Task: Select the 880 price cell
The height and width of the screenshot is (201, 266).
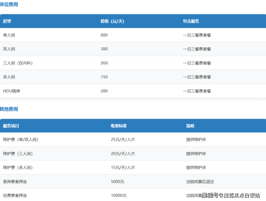Action: point(104,35)
